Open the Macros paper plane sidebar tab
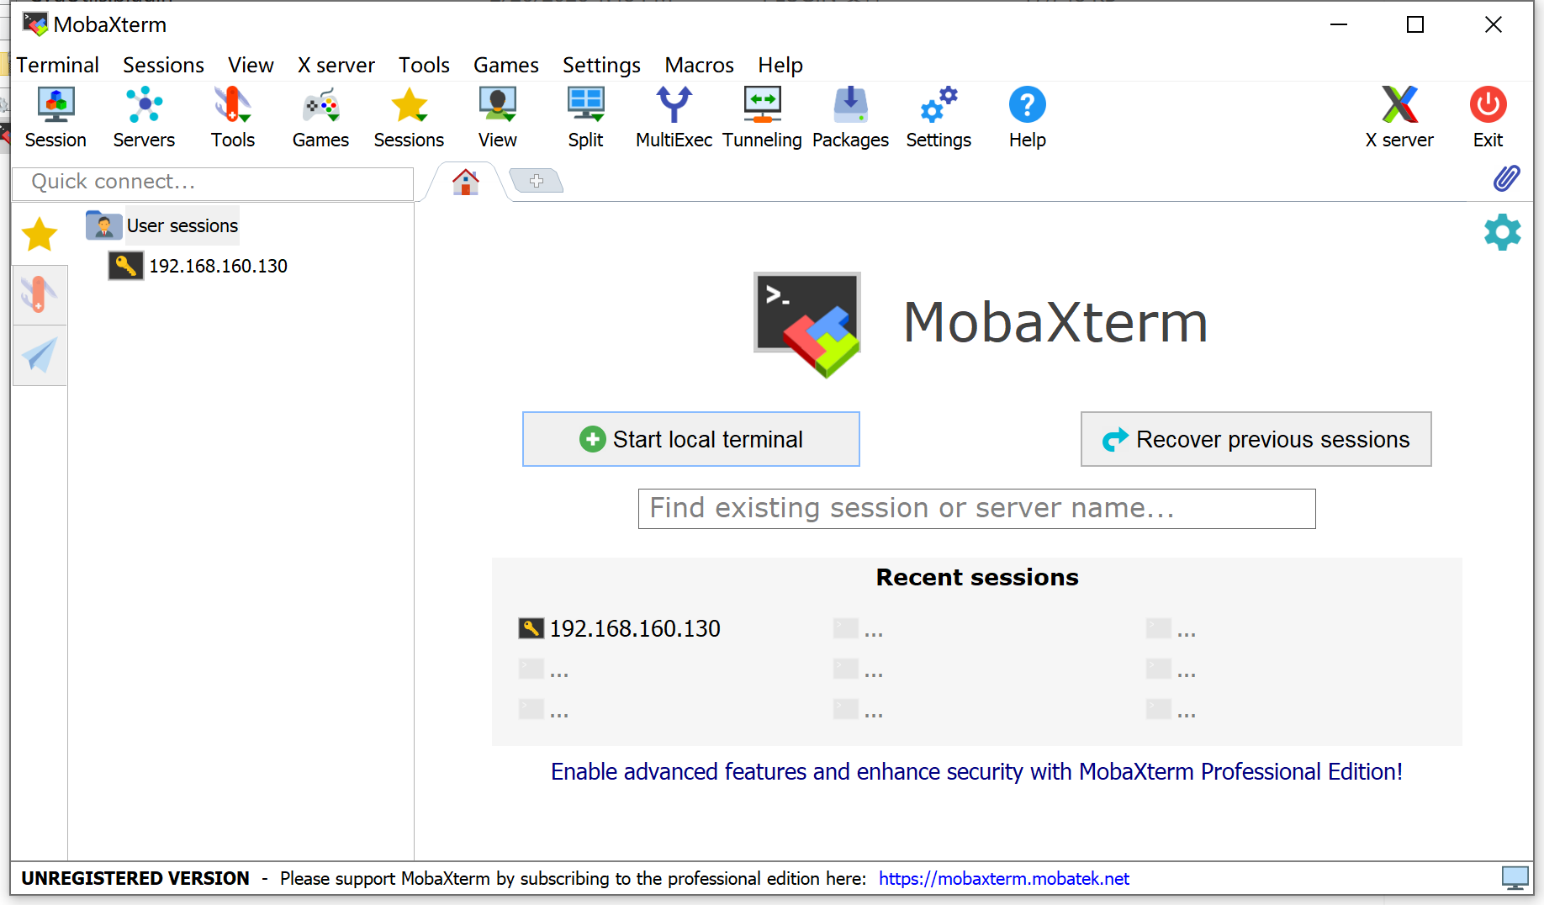This screenshot has width=1544, height=905. coord(40,356)
